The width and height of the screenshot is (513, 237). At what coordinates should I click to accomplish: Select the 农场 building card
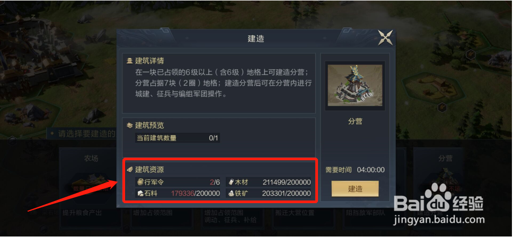[x=91, y=187]
